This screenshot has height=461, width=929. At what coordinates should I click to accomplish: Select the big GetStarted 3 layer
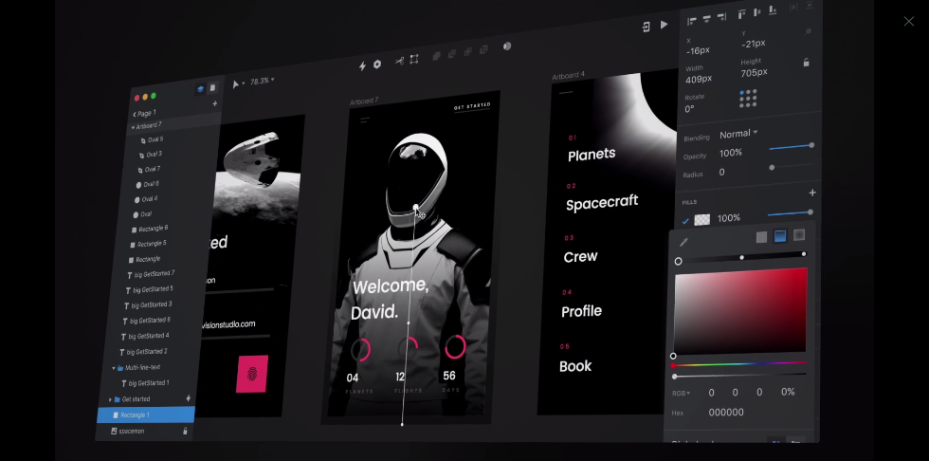[x=148, y=305]
